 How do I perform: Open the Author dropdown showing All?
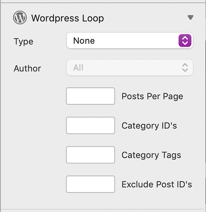(x=130, y=67)
